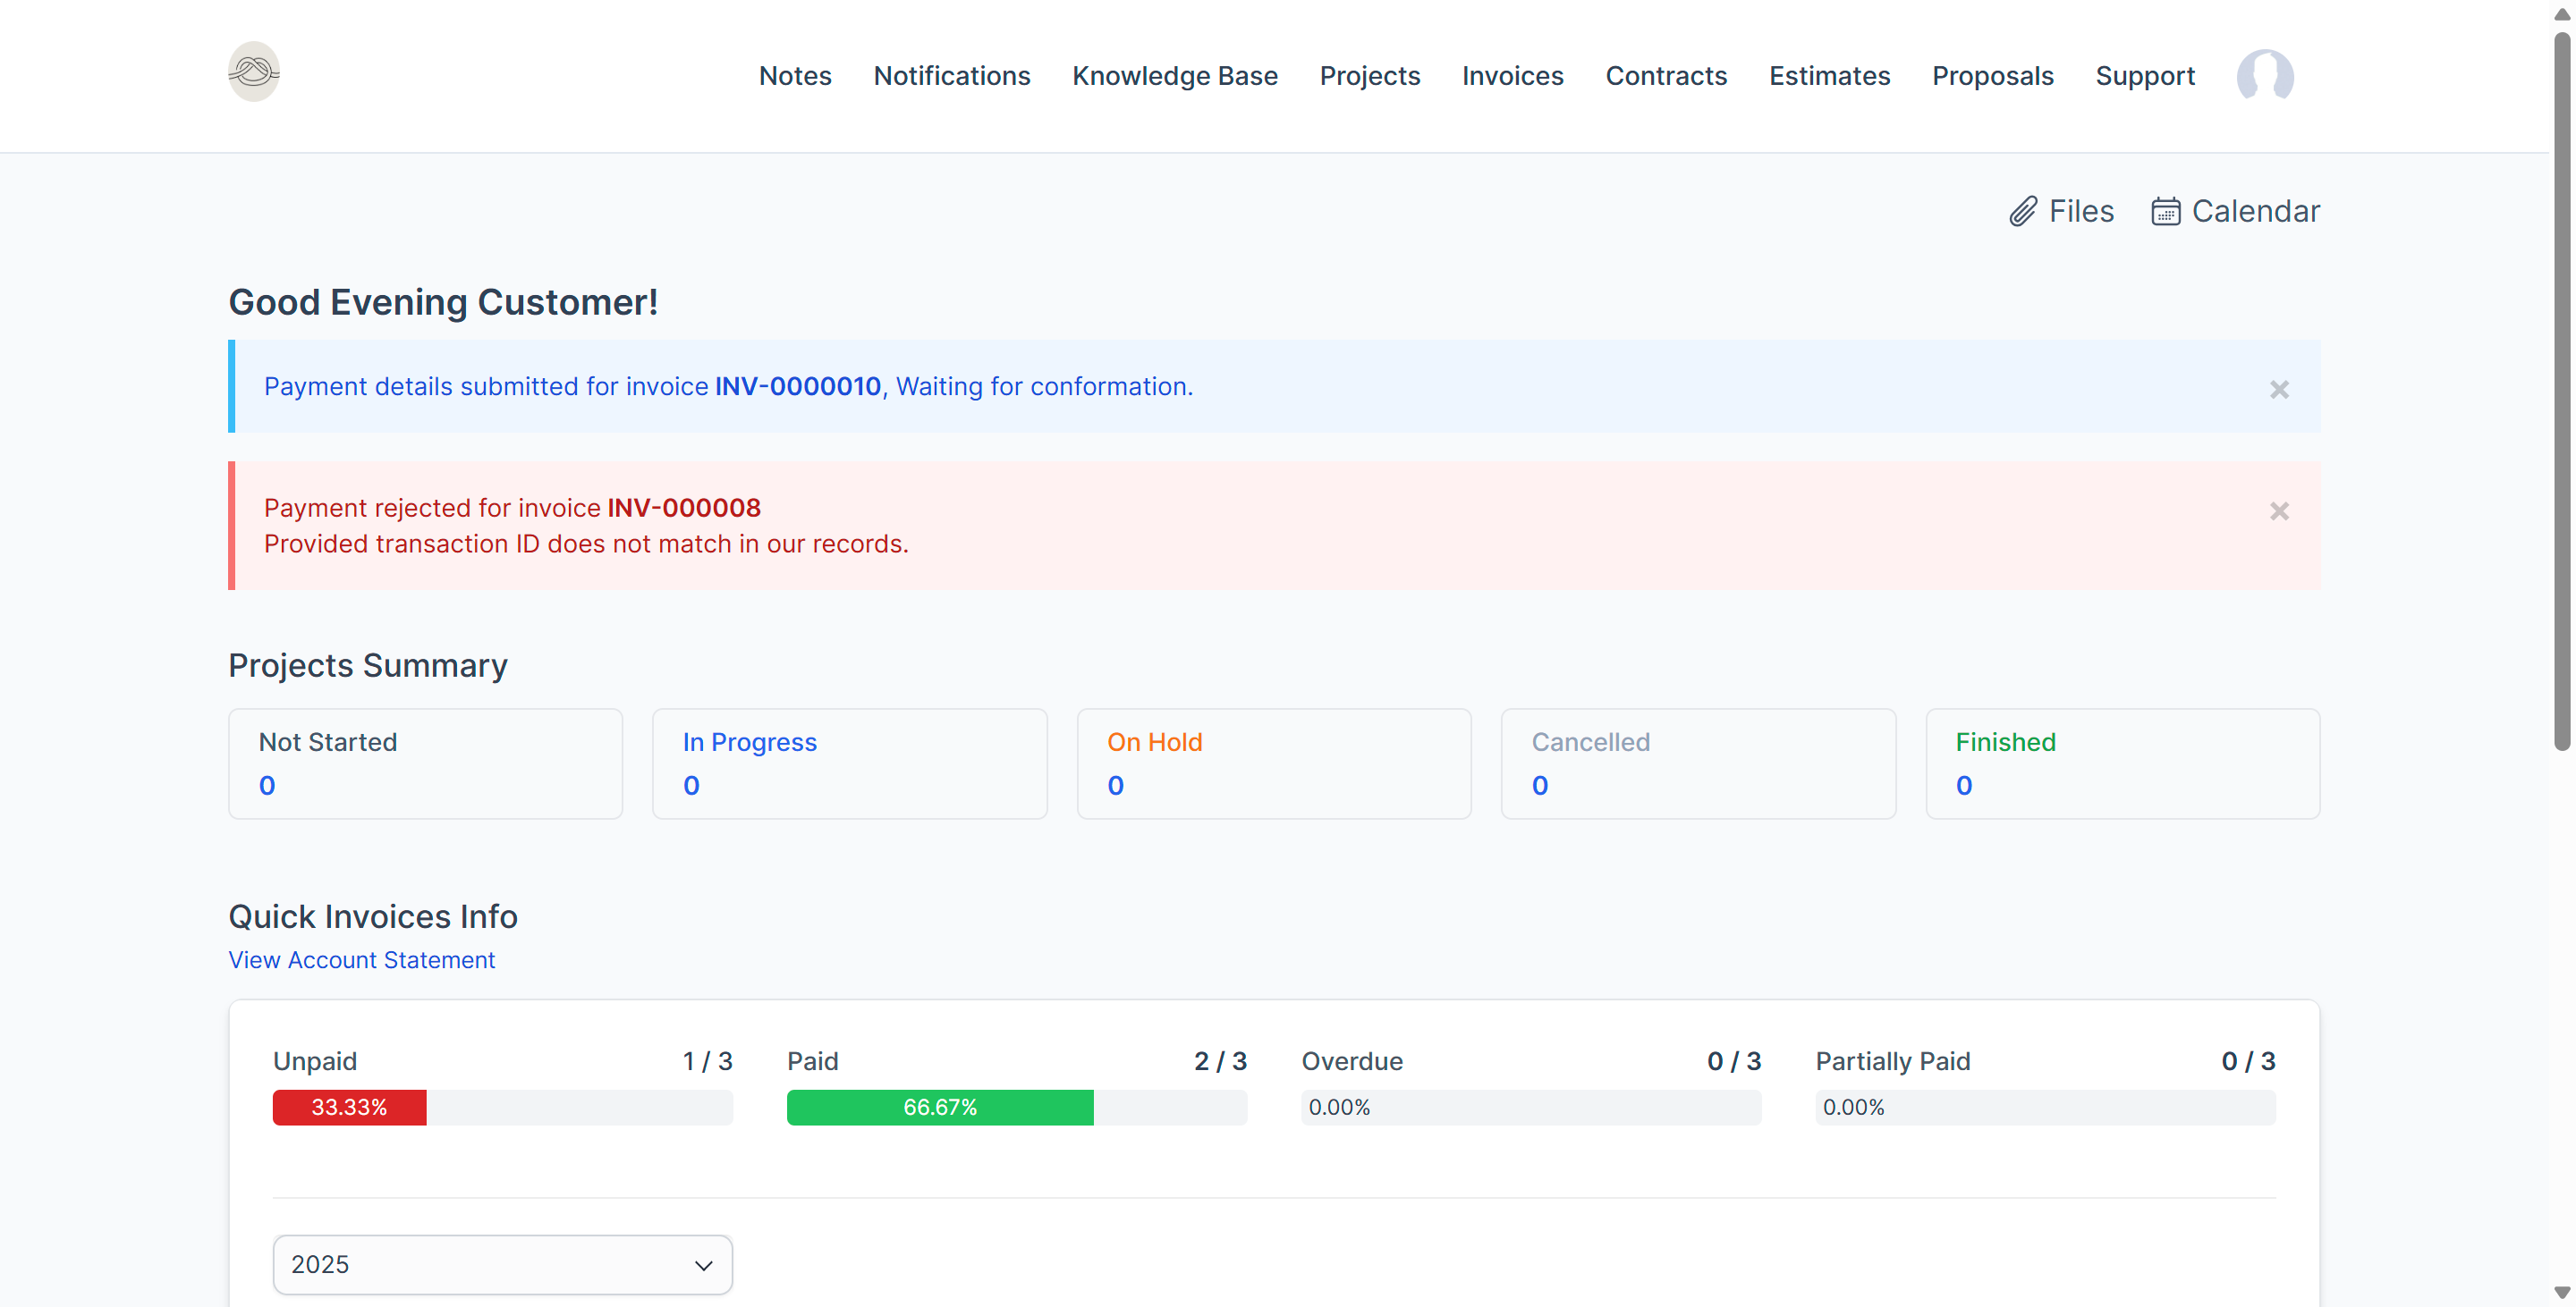Go to the Proposals menu item
The width and height of the screenshot is (2576, 1307).
point(1992,76)
